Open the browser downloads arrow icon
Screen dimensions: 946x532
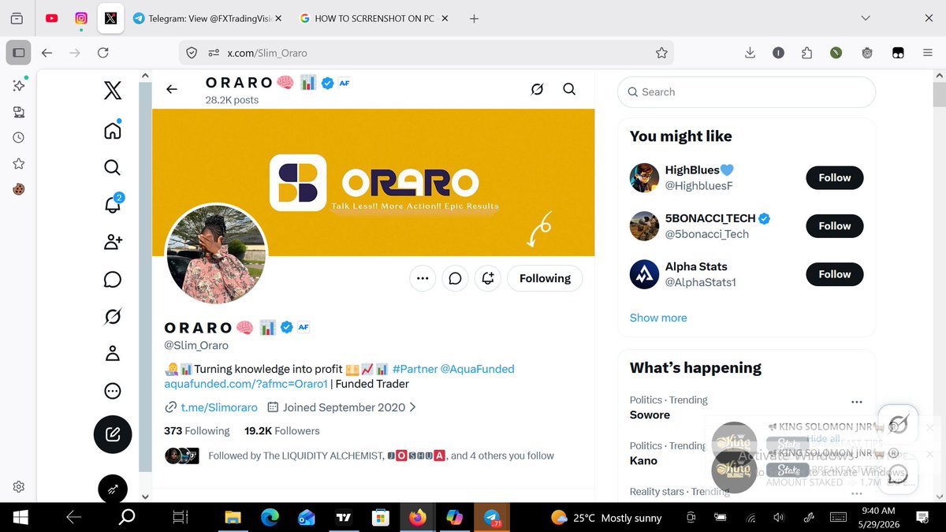pyautogui.click(x=750, y=53)
